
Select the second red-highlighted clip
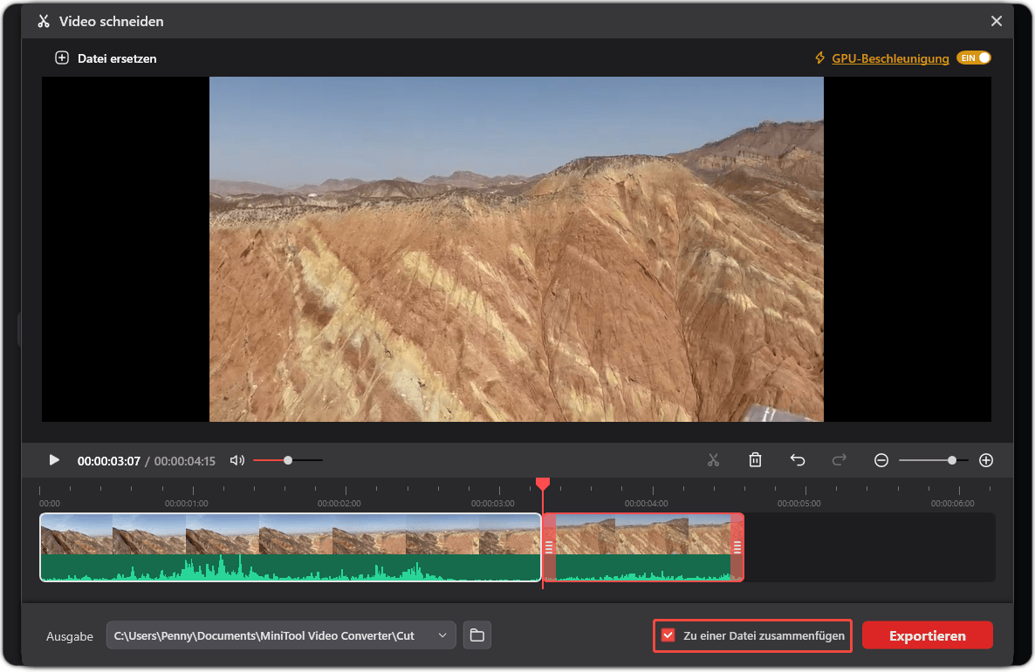pos(643,547)
